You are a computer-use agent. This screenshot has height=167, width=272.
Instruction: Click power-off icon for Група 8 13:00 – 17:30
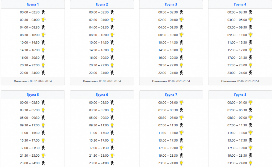tap(250, 140)
